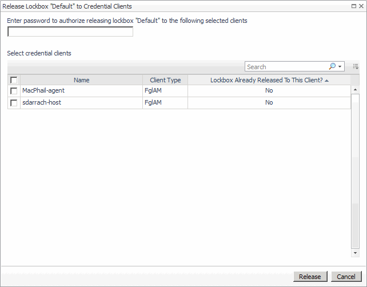
Task: Sort by the Name column header
Action: pyautogui.click(x=82, y=81)
